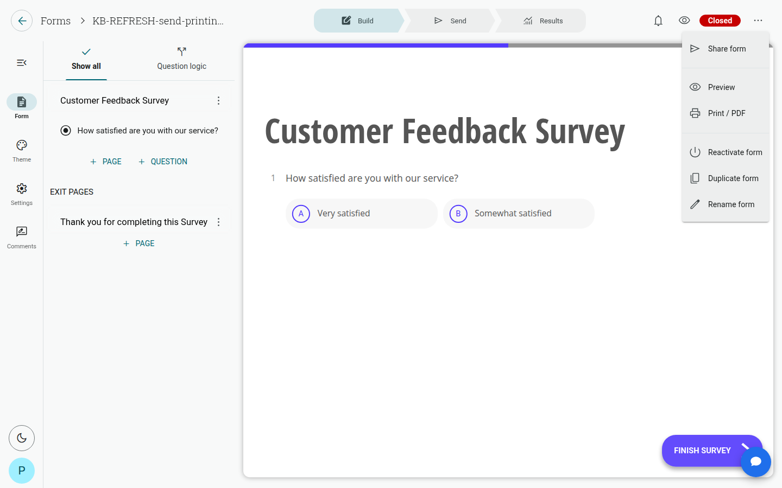Screen dimensions: 782x488
Task: Click the back arrow button
Action: click(22, 21)
